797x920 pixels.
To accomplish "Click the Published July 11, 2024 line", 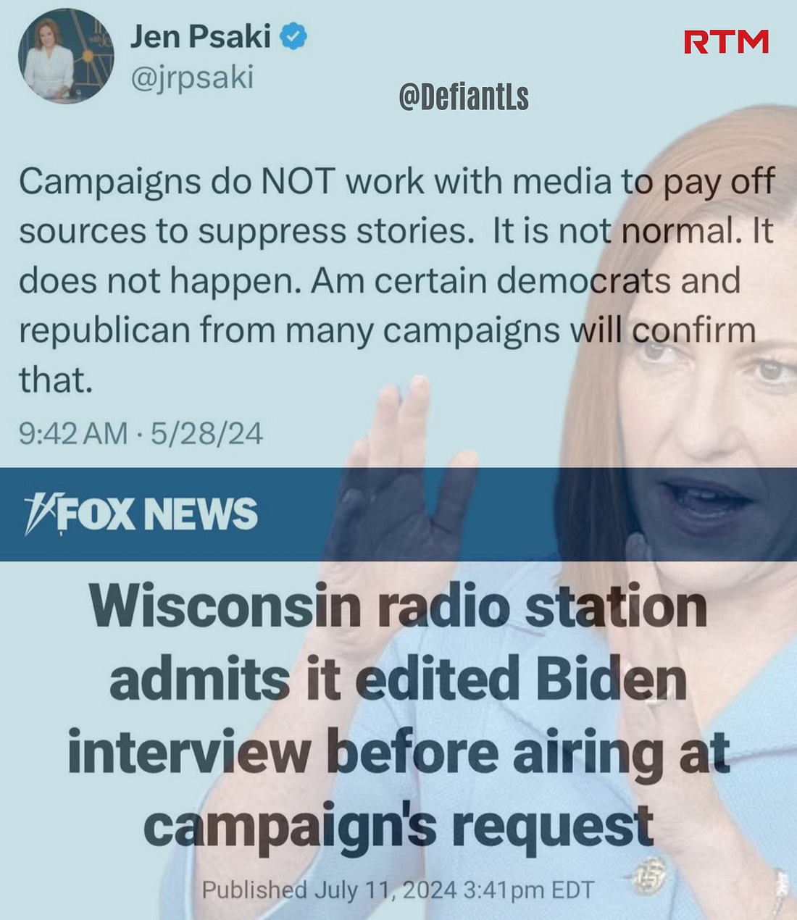I will (398, 890).
